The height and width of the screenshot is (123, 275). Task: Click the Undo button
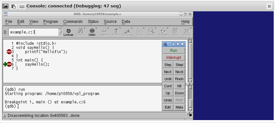click(x=168, y=100)
